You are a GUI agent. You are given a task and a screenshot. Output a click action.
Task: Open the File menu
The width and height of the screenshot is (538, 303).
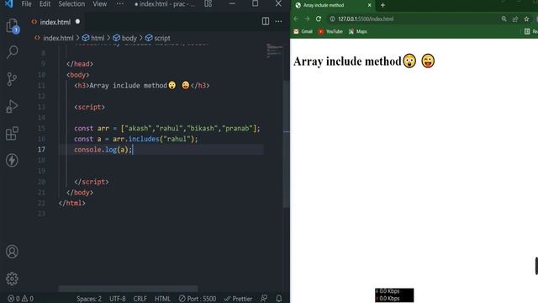coord(26,3)
